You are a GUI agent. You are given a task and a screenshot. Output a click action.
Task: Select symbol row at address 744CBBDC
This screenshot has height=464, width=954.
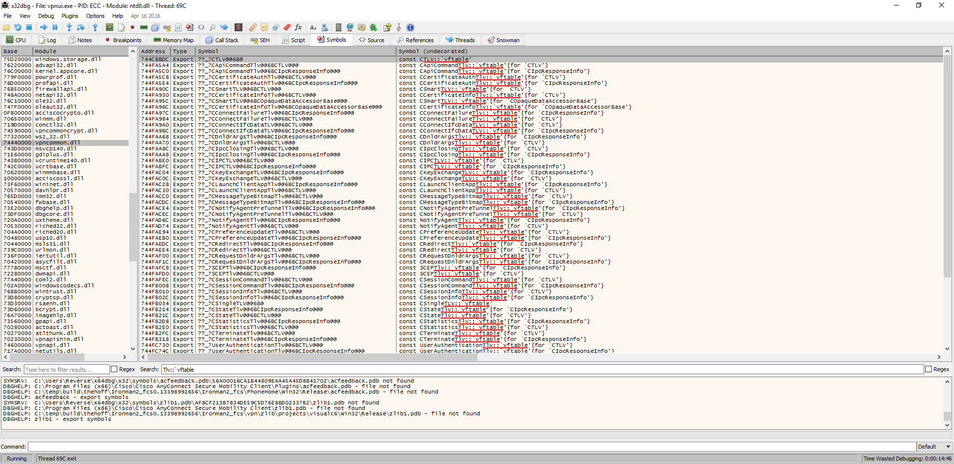click(x=541, y=59)
